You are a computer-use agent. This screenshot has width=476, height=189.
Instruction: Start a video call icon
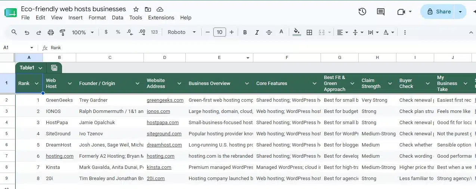[401, 12]
